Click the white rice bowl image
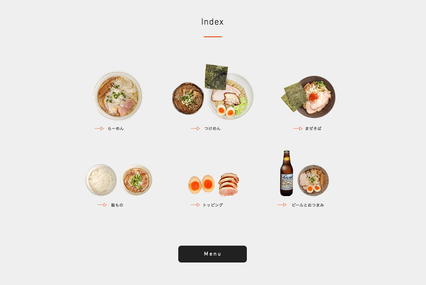 (101, 180)
